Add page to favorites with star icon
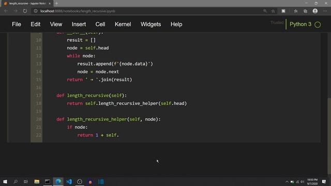The height and width of the screenshot is (186, 331). pyautogui.click(x=273, y=11)
